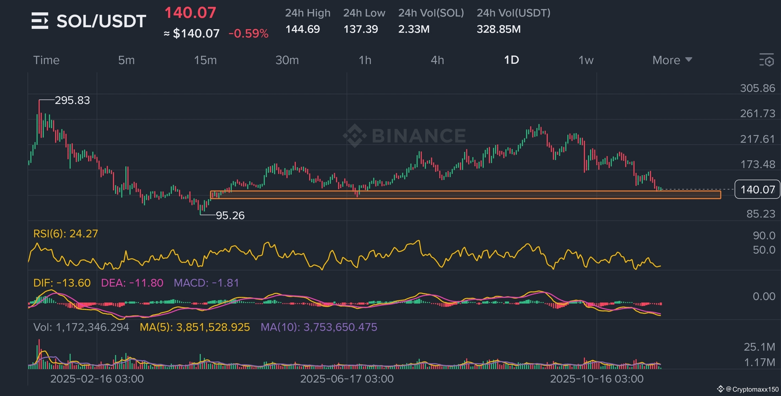
Task: Click the DIF MACD indicator label
Action: (x=62, y=283)
